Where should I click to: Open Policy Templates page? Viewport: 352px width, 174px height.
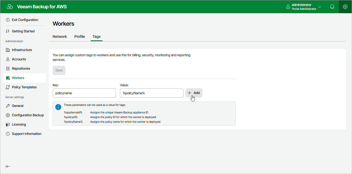pos(25,87)
